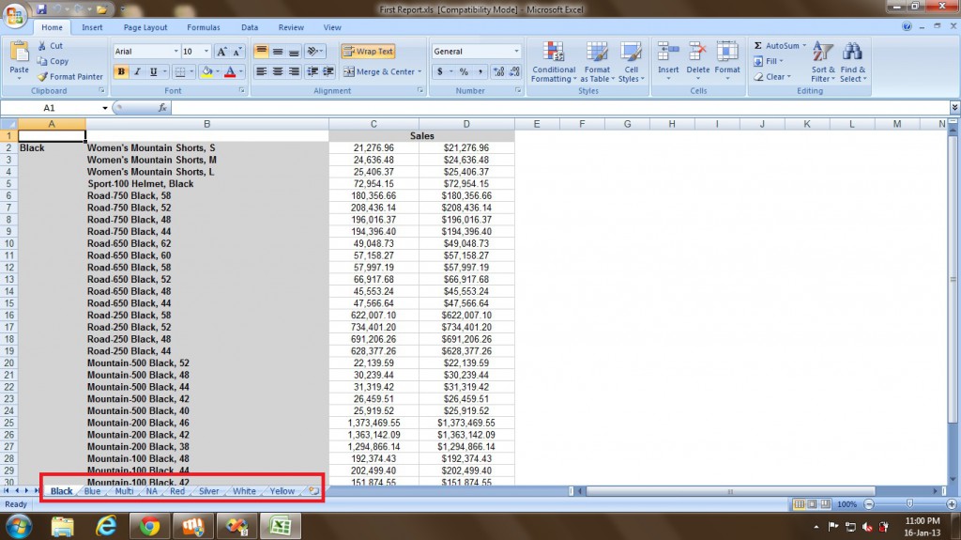Select the Silver worksheet tab
This screenshot has height=540, width=961.
click(x=208, y=491)
